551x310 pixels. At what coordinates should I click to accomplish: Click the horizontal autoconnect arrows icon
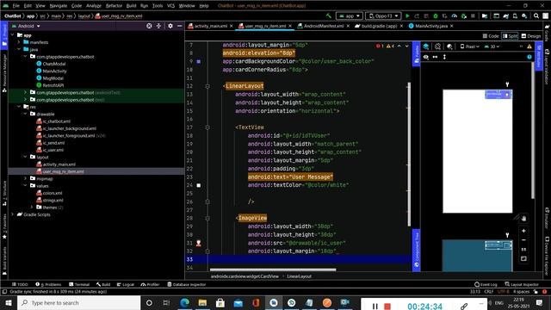click(x=435, y=57)
